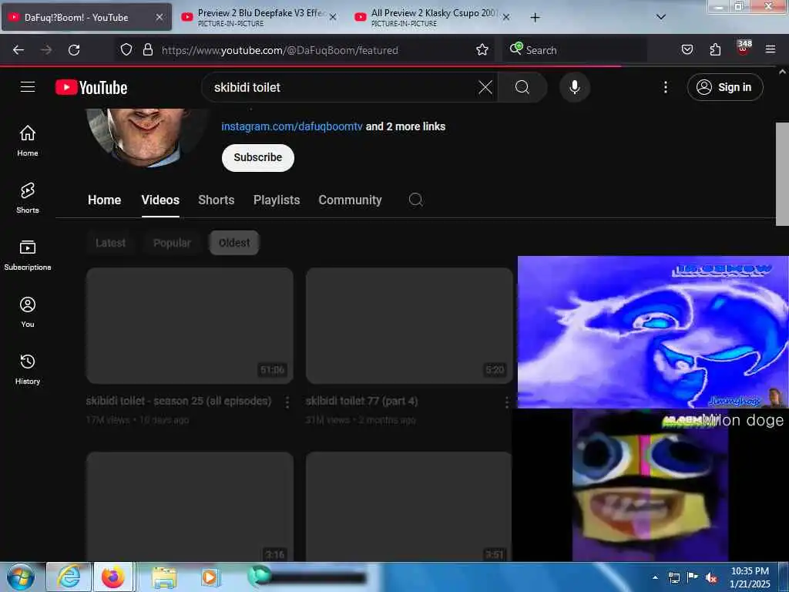Screen dimensions: 789x592
Task: Switch to channel Videos tab
Action: point(160,200)
